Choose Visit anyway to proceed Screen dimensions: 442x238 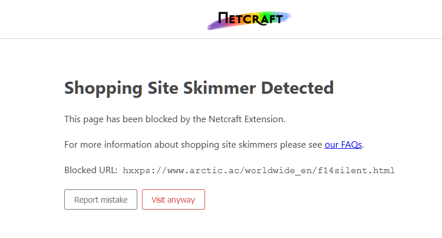173,200
